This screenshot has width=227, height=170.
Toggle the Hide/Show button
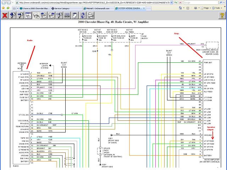[67, 15]
